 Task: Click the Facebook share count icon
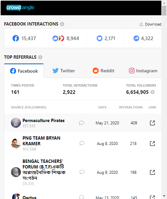[136, 38]
